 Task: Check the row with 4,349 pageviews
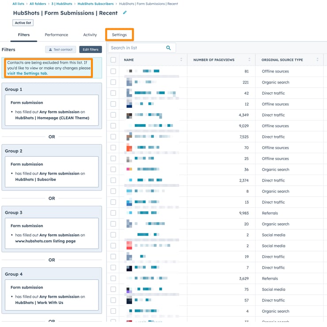pos(113,115)
